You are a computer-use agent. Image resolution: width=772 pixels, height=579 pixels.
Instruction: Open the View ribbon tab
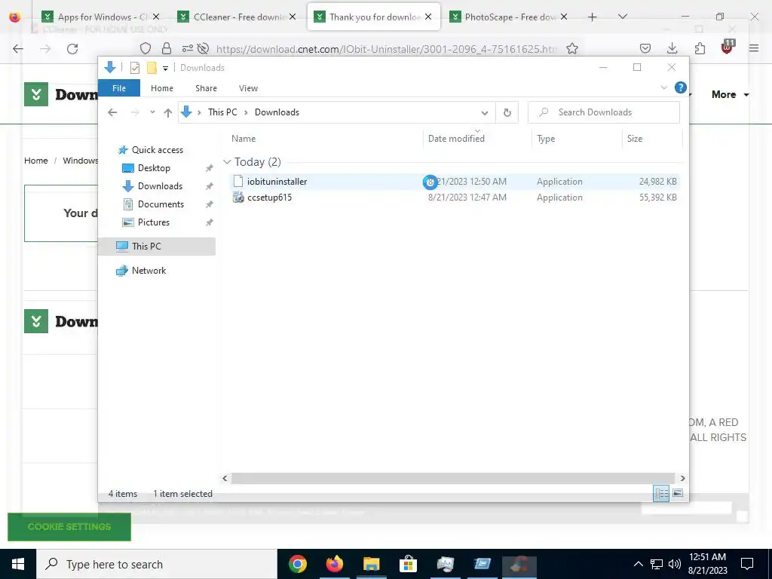click(x=248, y=88)
